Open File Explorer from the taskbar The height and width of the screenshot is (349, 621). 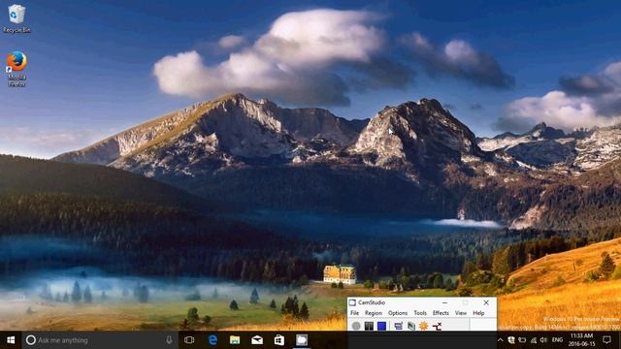pos(235,340)
